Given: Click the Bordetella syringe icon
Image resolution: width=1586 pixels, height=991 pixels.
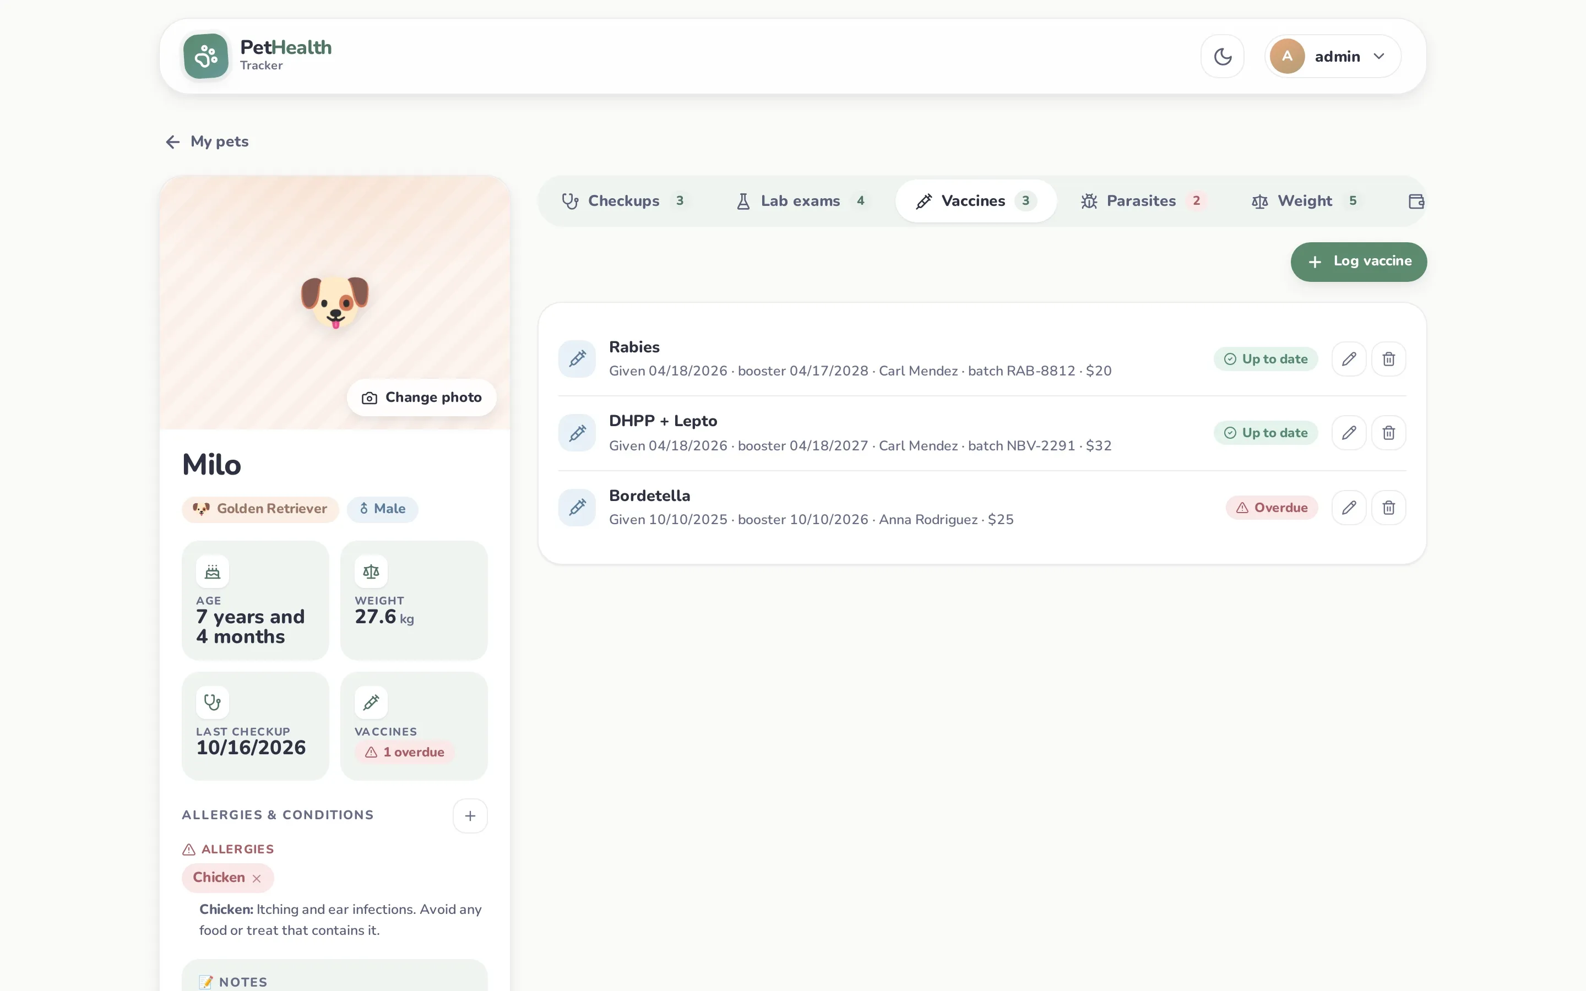Looking at the screenshot, I should pos(577,507).
